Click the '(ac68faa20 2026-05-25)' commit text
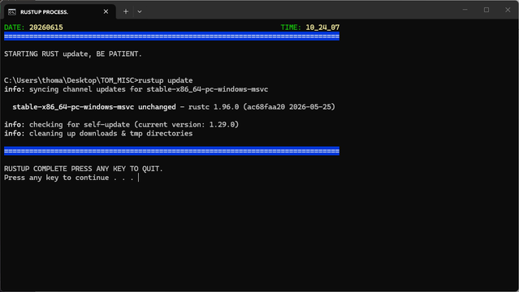This screenshot has height=292, width=519. [289, 107]
